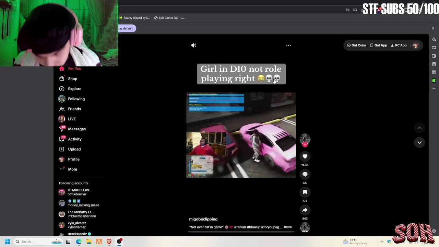439x247 pixels.
Task: Add a panel with sidebar plus
Action: (434, 89)
